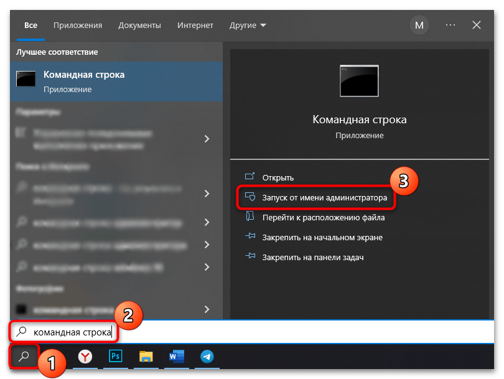Open Telegram from the taskbar

[x=207, y=357]
